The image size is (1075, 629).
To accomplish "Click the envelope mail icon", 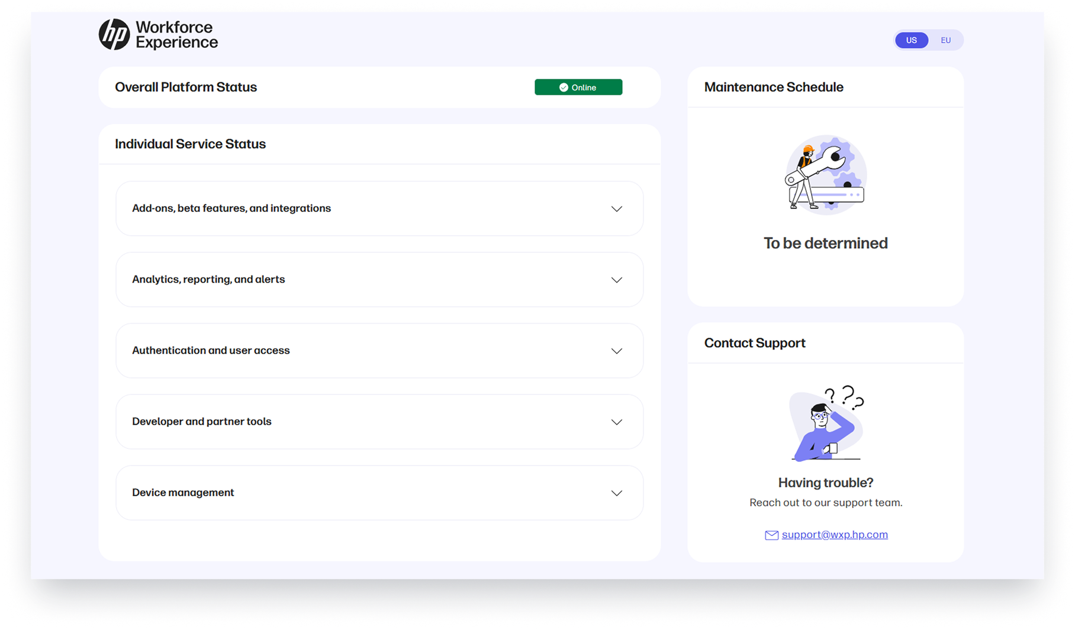I will tap(771, 535).
